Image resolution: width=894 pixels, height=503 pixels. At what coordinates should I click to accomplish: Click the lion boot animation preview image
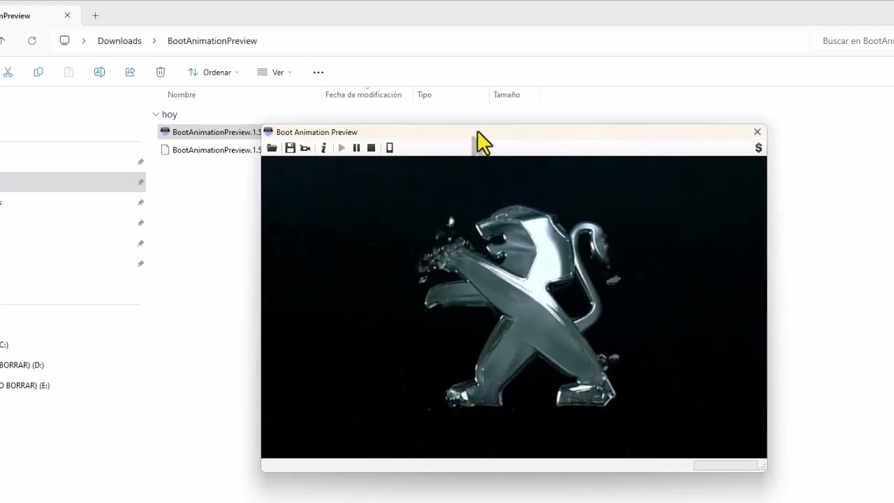coord(514,307)
